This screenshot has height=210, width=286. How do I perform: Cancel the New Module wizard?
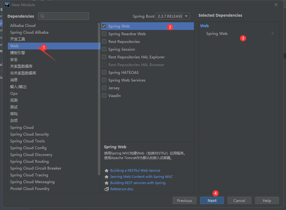coord(239,200)
